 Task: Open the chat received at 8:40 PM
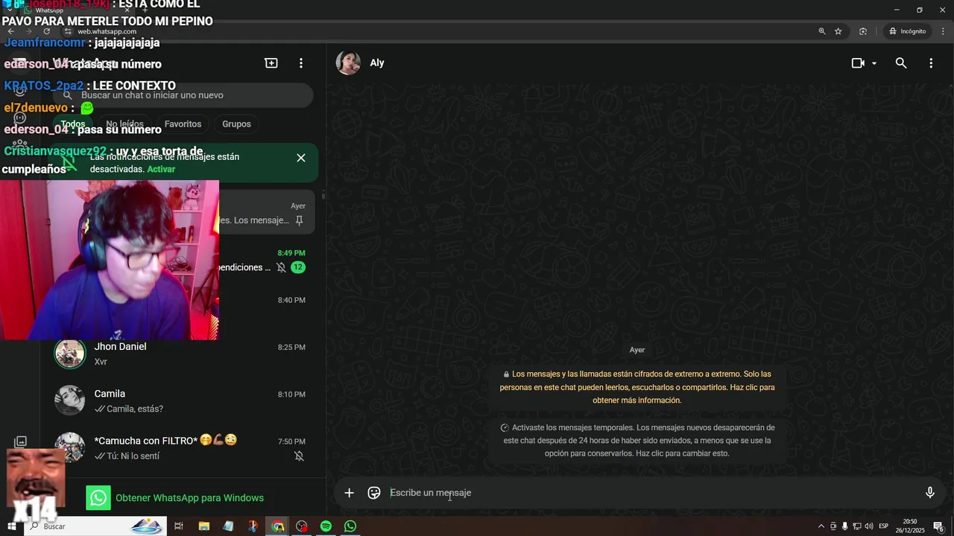click(265, 307)
